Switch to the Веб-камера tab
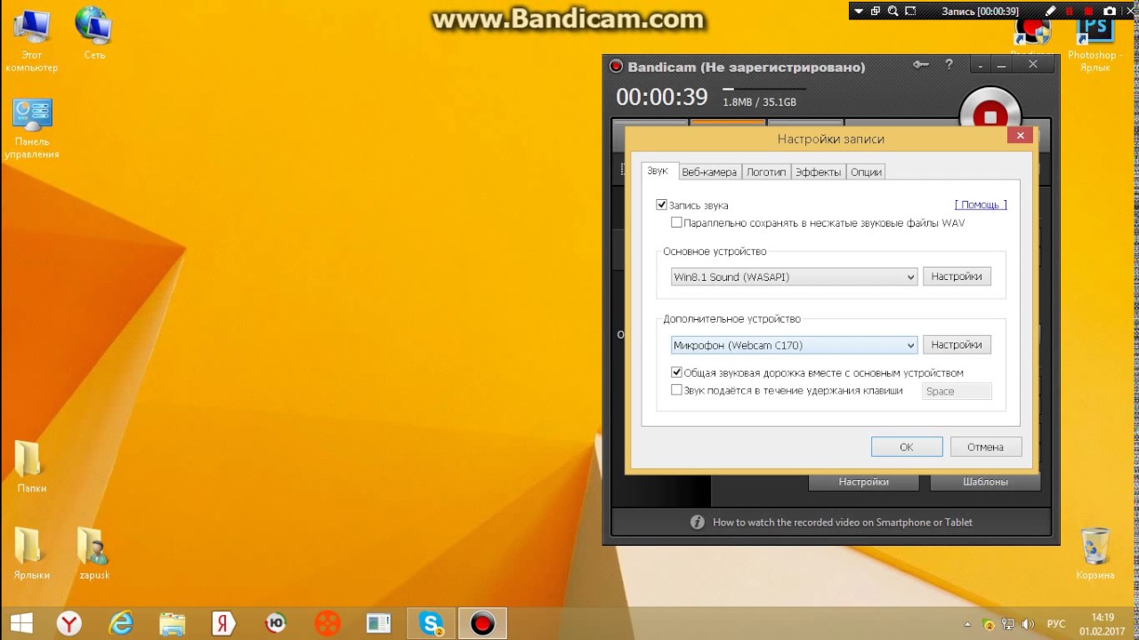Viewport: 1139px width, 640px height. pos(709,172)
